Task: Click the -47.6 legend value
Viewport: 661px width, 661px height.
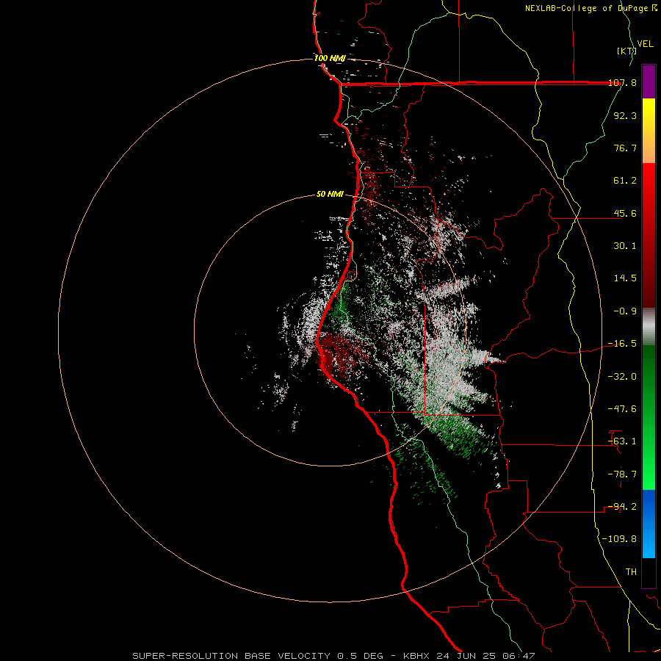Action: pos(622,409)
